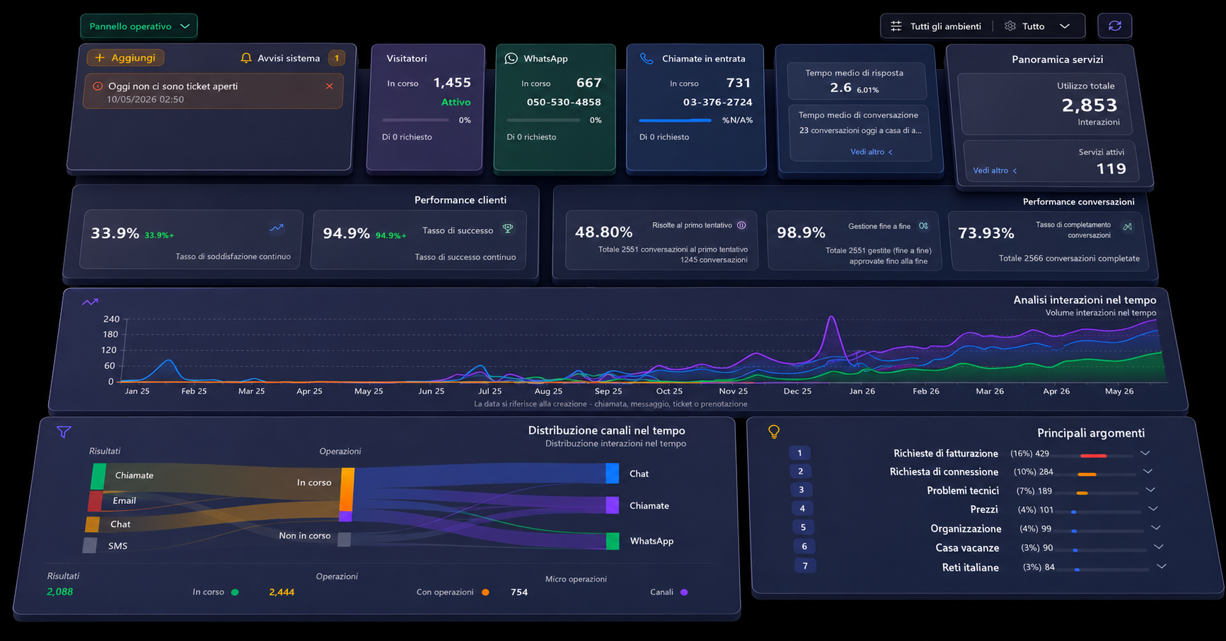Select the Chat source node under Risultati
The height and width of the screenshot is (641, 1226).
(93, 524)
